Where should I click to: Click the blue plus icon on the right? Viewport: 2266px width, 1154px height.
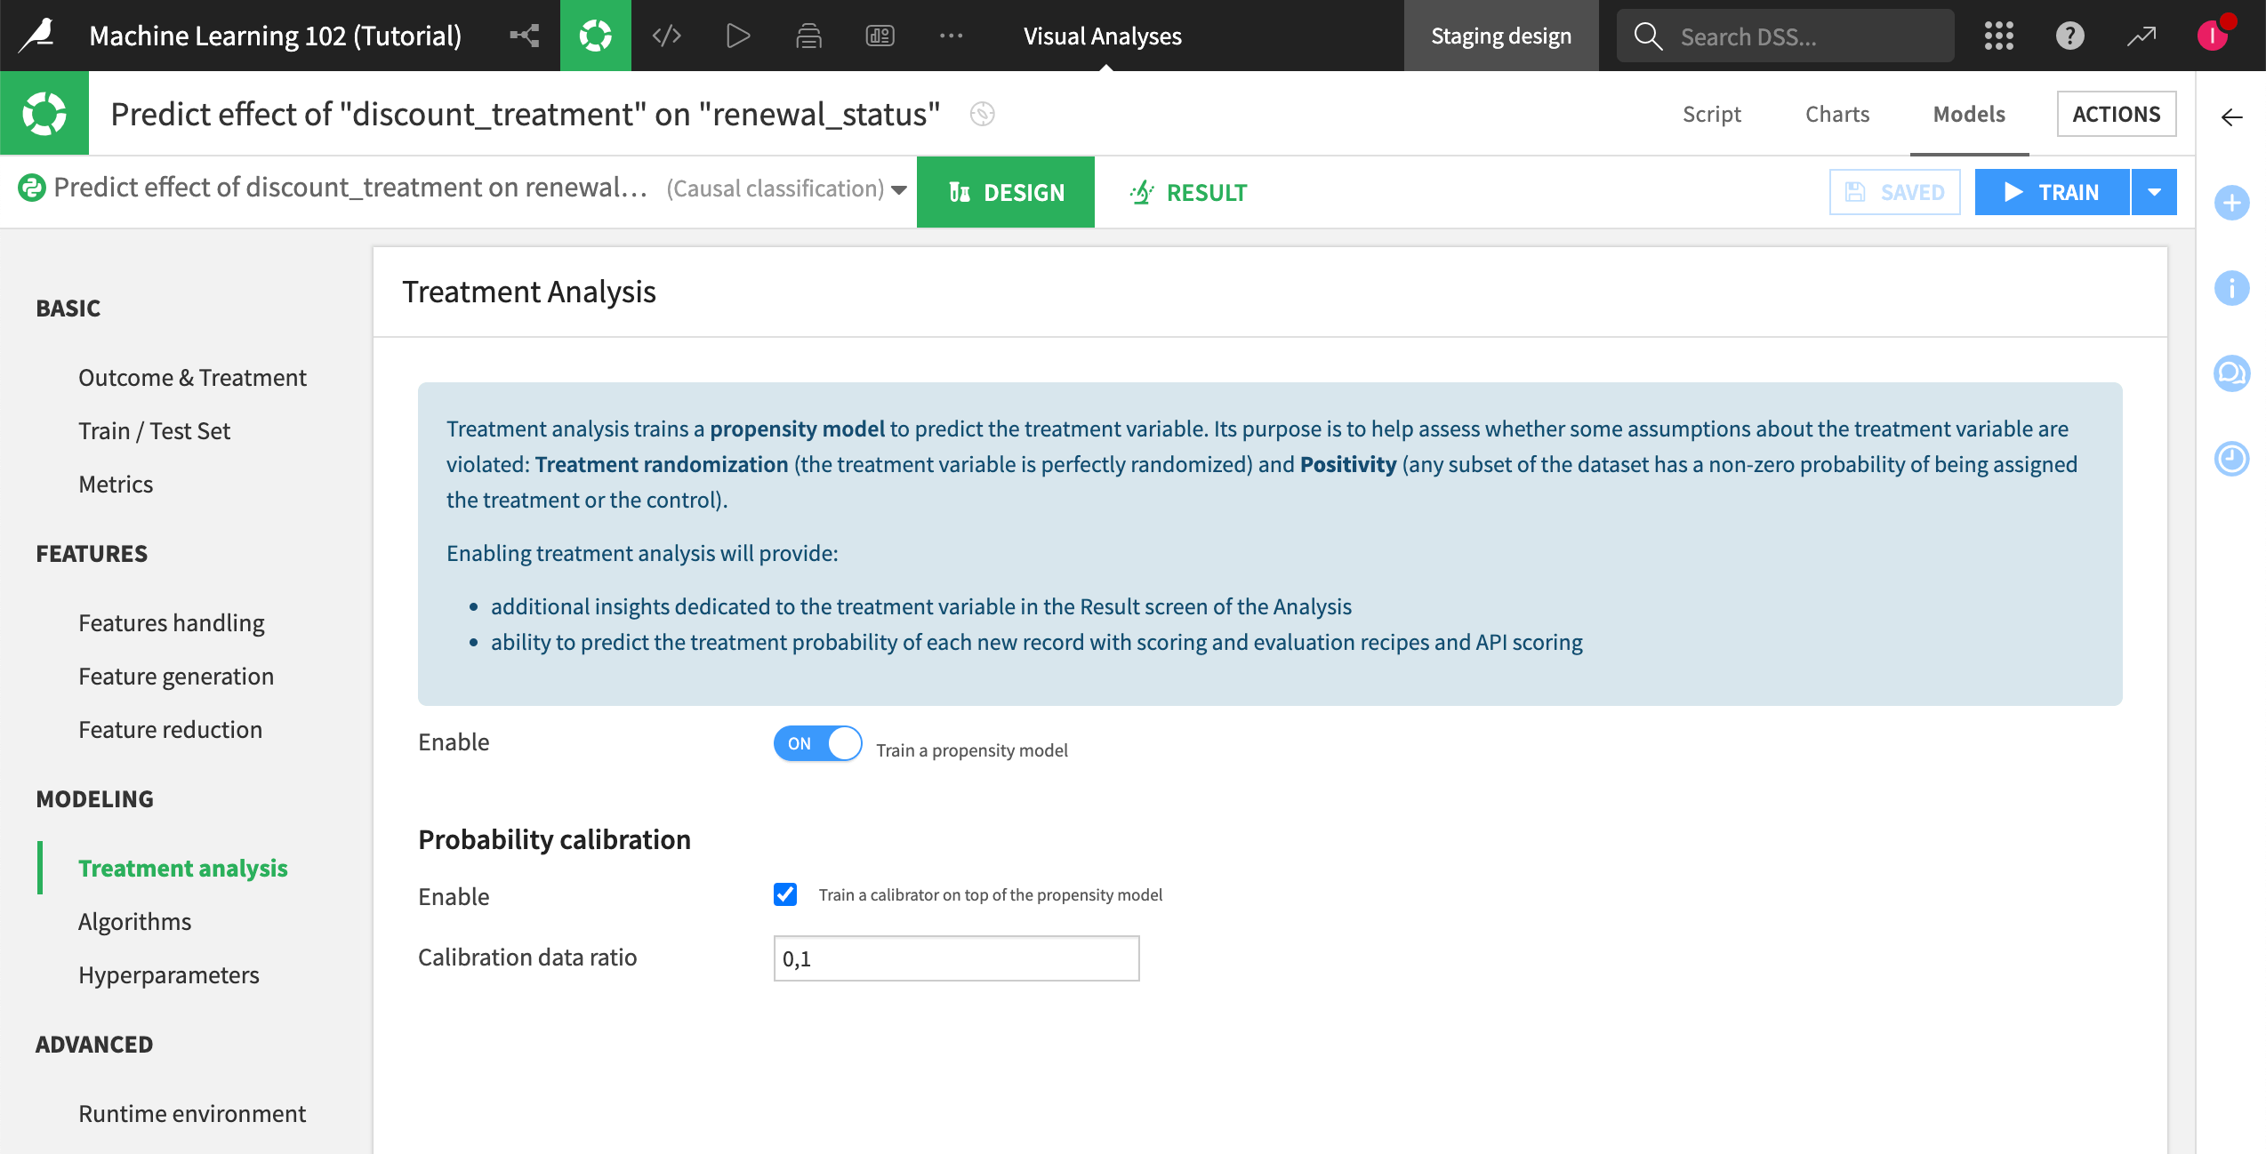[2232, 203]
